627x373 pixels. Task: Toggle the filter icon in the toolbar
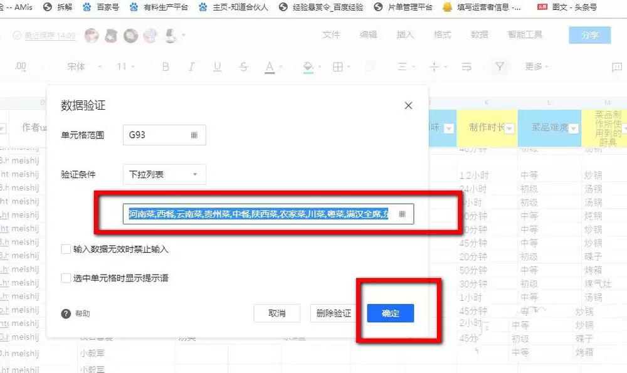[x=500, y=66]
